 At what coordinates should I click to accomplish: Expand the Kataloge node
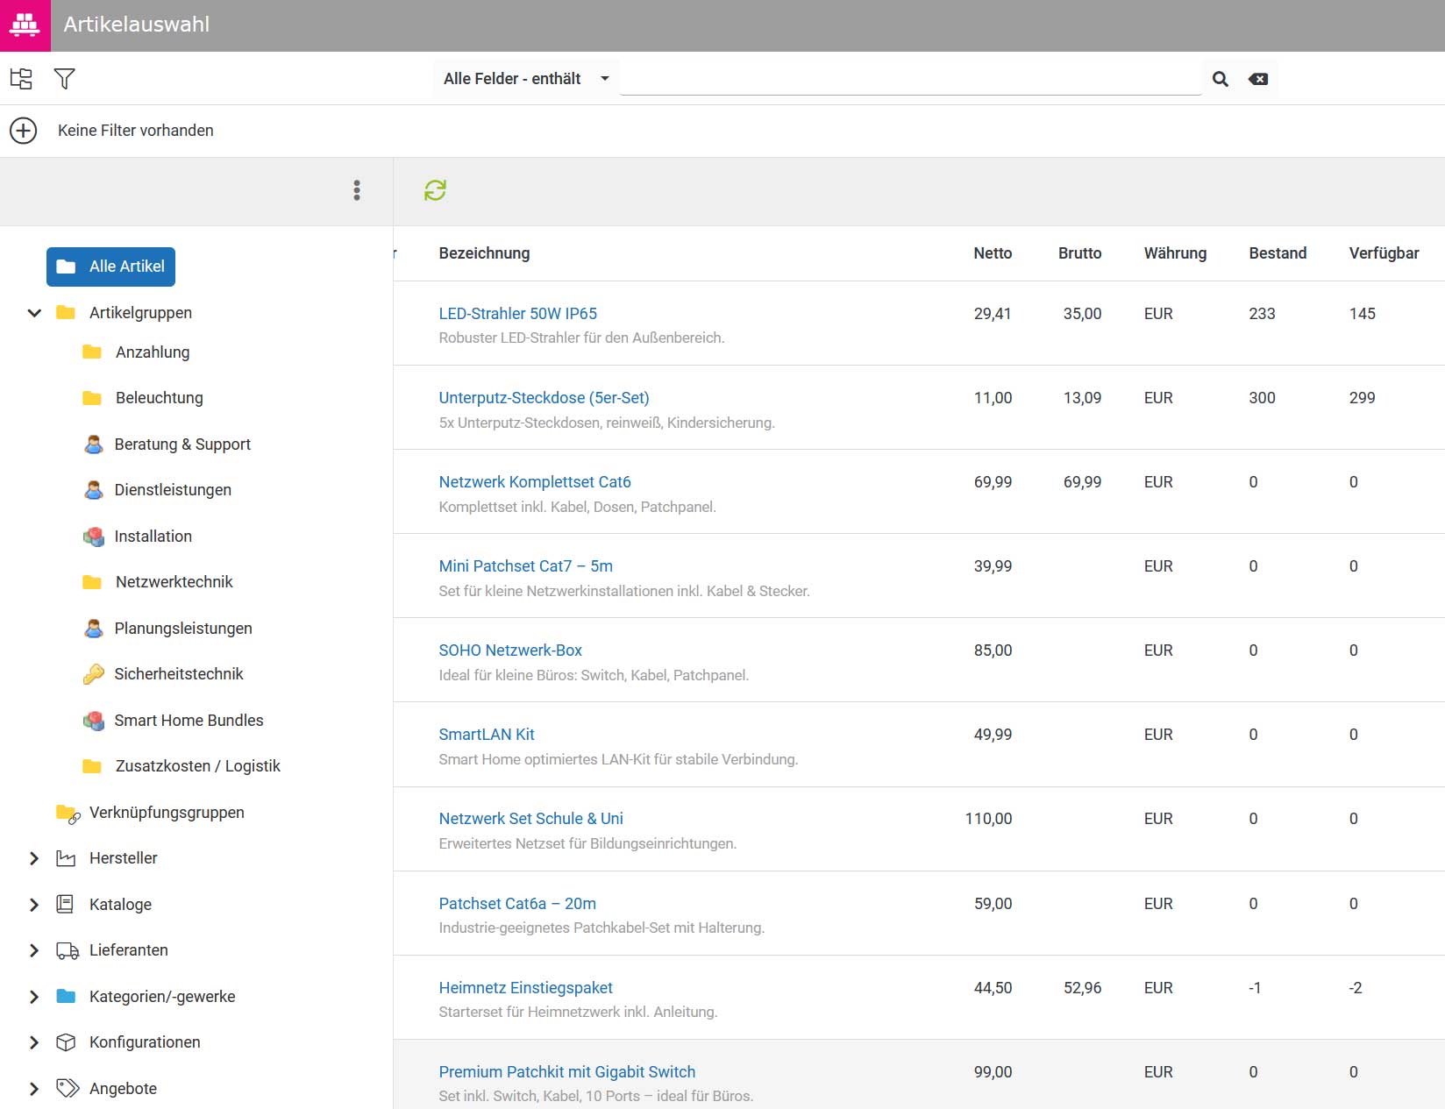pyautogui.click(x=34, y=905)
